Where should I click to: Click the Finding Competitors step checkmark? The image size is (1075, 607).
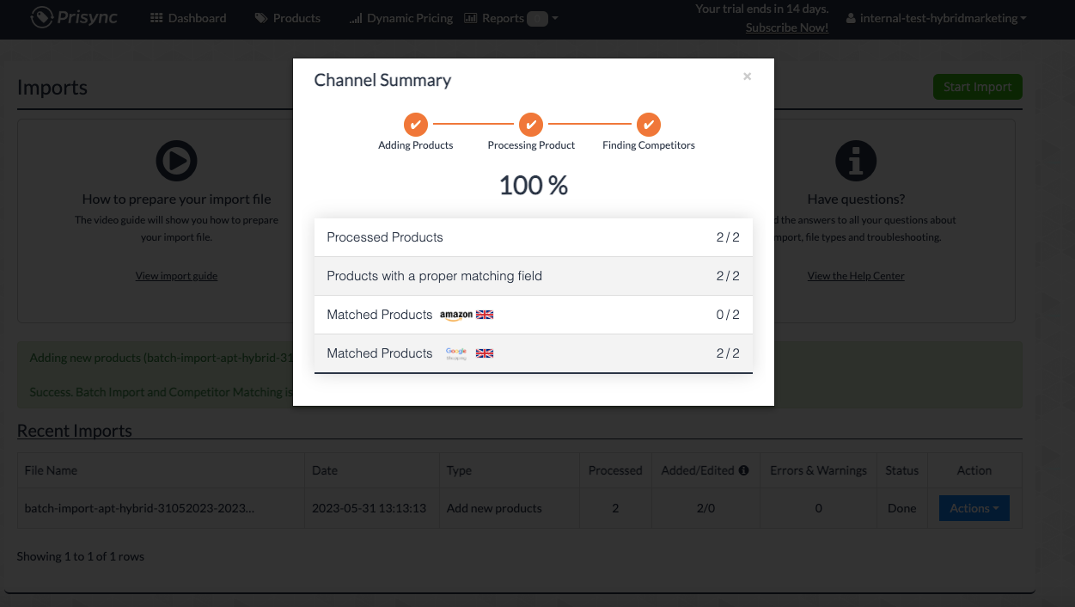(x=649, y=124)
